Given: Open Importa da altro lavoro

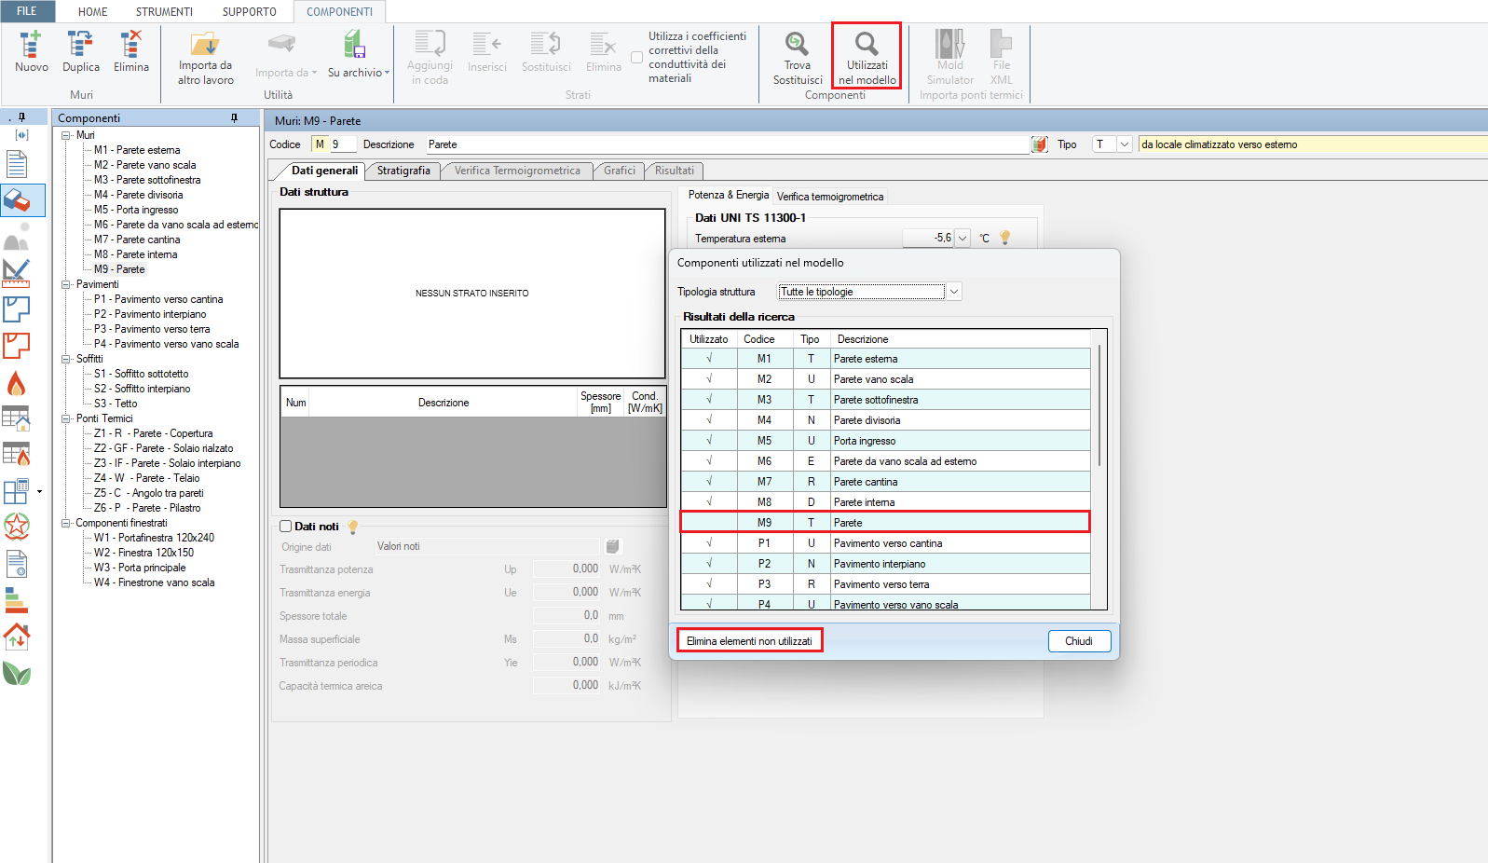Looking at the screenshot, I should 205,58.
